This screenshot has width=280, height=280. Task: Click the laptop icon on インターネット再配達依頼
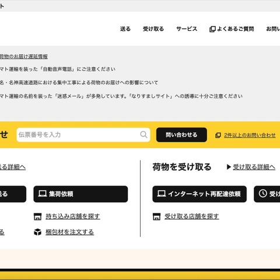coord(162,194)
